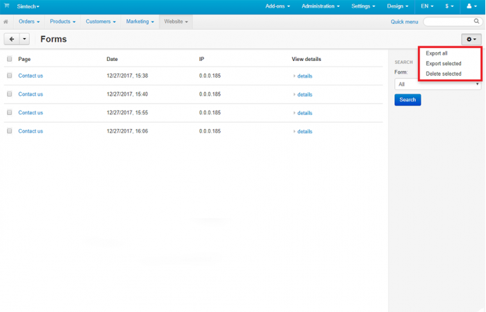Open the Administration dropdown menu
The height and width of the screenshot is (312, 486).
pyautogui.click(x=321, y=6)
